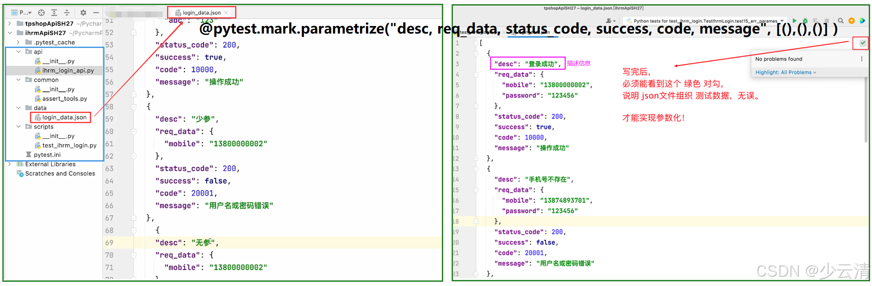Toggle fold marker at line 15 in right editor
The height and width of the screenshot is (286, 872).
476,190
